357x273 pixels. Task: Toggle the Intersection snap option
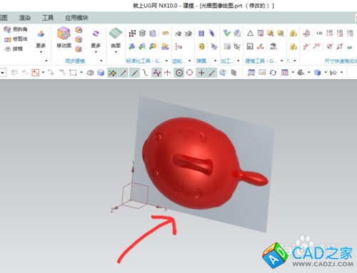coord(167,73)
